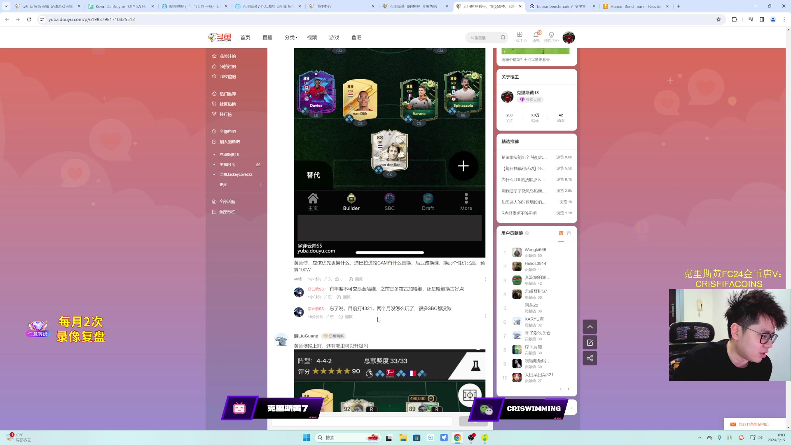
Task: Click the van der Sar GK card thumbnail
Action: tap(389, 152)
